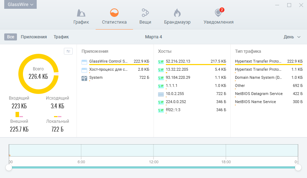Click the red notification badge showing 2
This screenshot has height=178, width=307.
tap(222, 10)
